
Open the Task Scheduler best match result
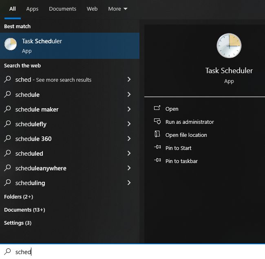pos(70,46)
